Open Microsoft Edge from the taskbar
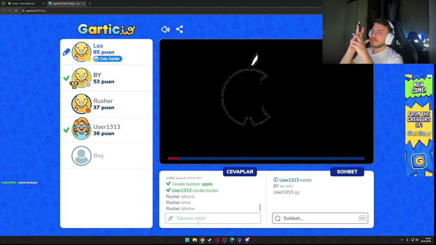The height and width of the screenshot is (245, 436). pyautogui.click(x=232, y=240)
